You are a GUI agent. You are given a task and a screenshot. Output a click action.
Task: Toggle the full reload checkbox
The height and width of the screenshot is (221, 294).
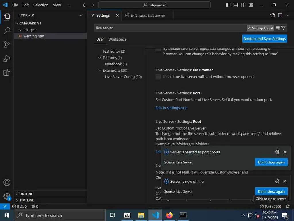point(158,49)
